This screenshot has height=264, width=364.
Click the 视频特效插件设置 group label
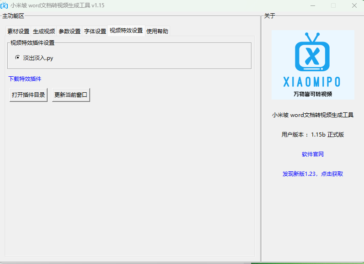(32, 43)
